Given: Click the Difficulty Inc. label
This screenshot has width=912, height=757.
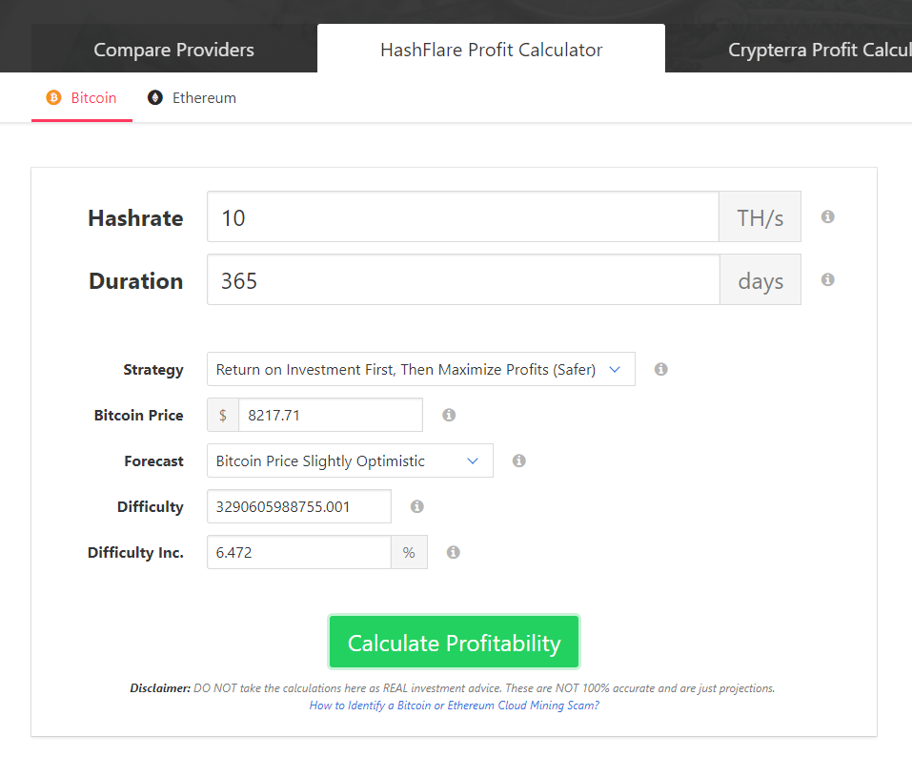Looking at the screenshot, I should 135,553.
